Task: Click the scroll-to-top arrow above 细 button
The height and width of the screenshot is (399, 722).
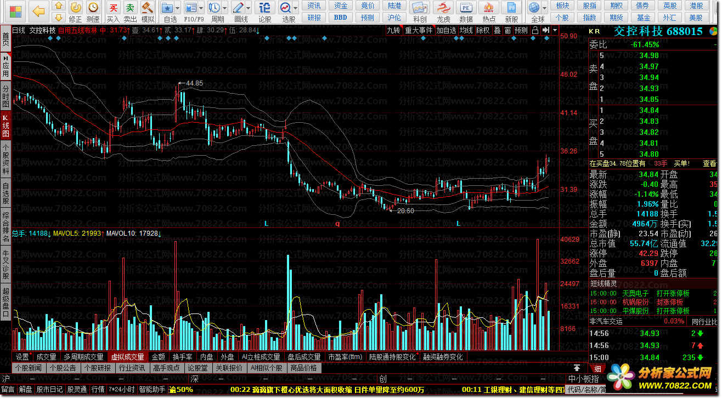Action: pos(577,368)
